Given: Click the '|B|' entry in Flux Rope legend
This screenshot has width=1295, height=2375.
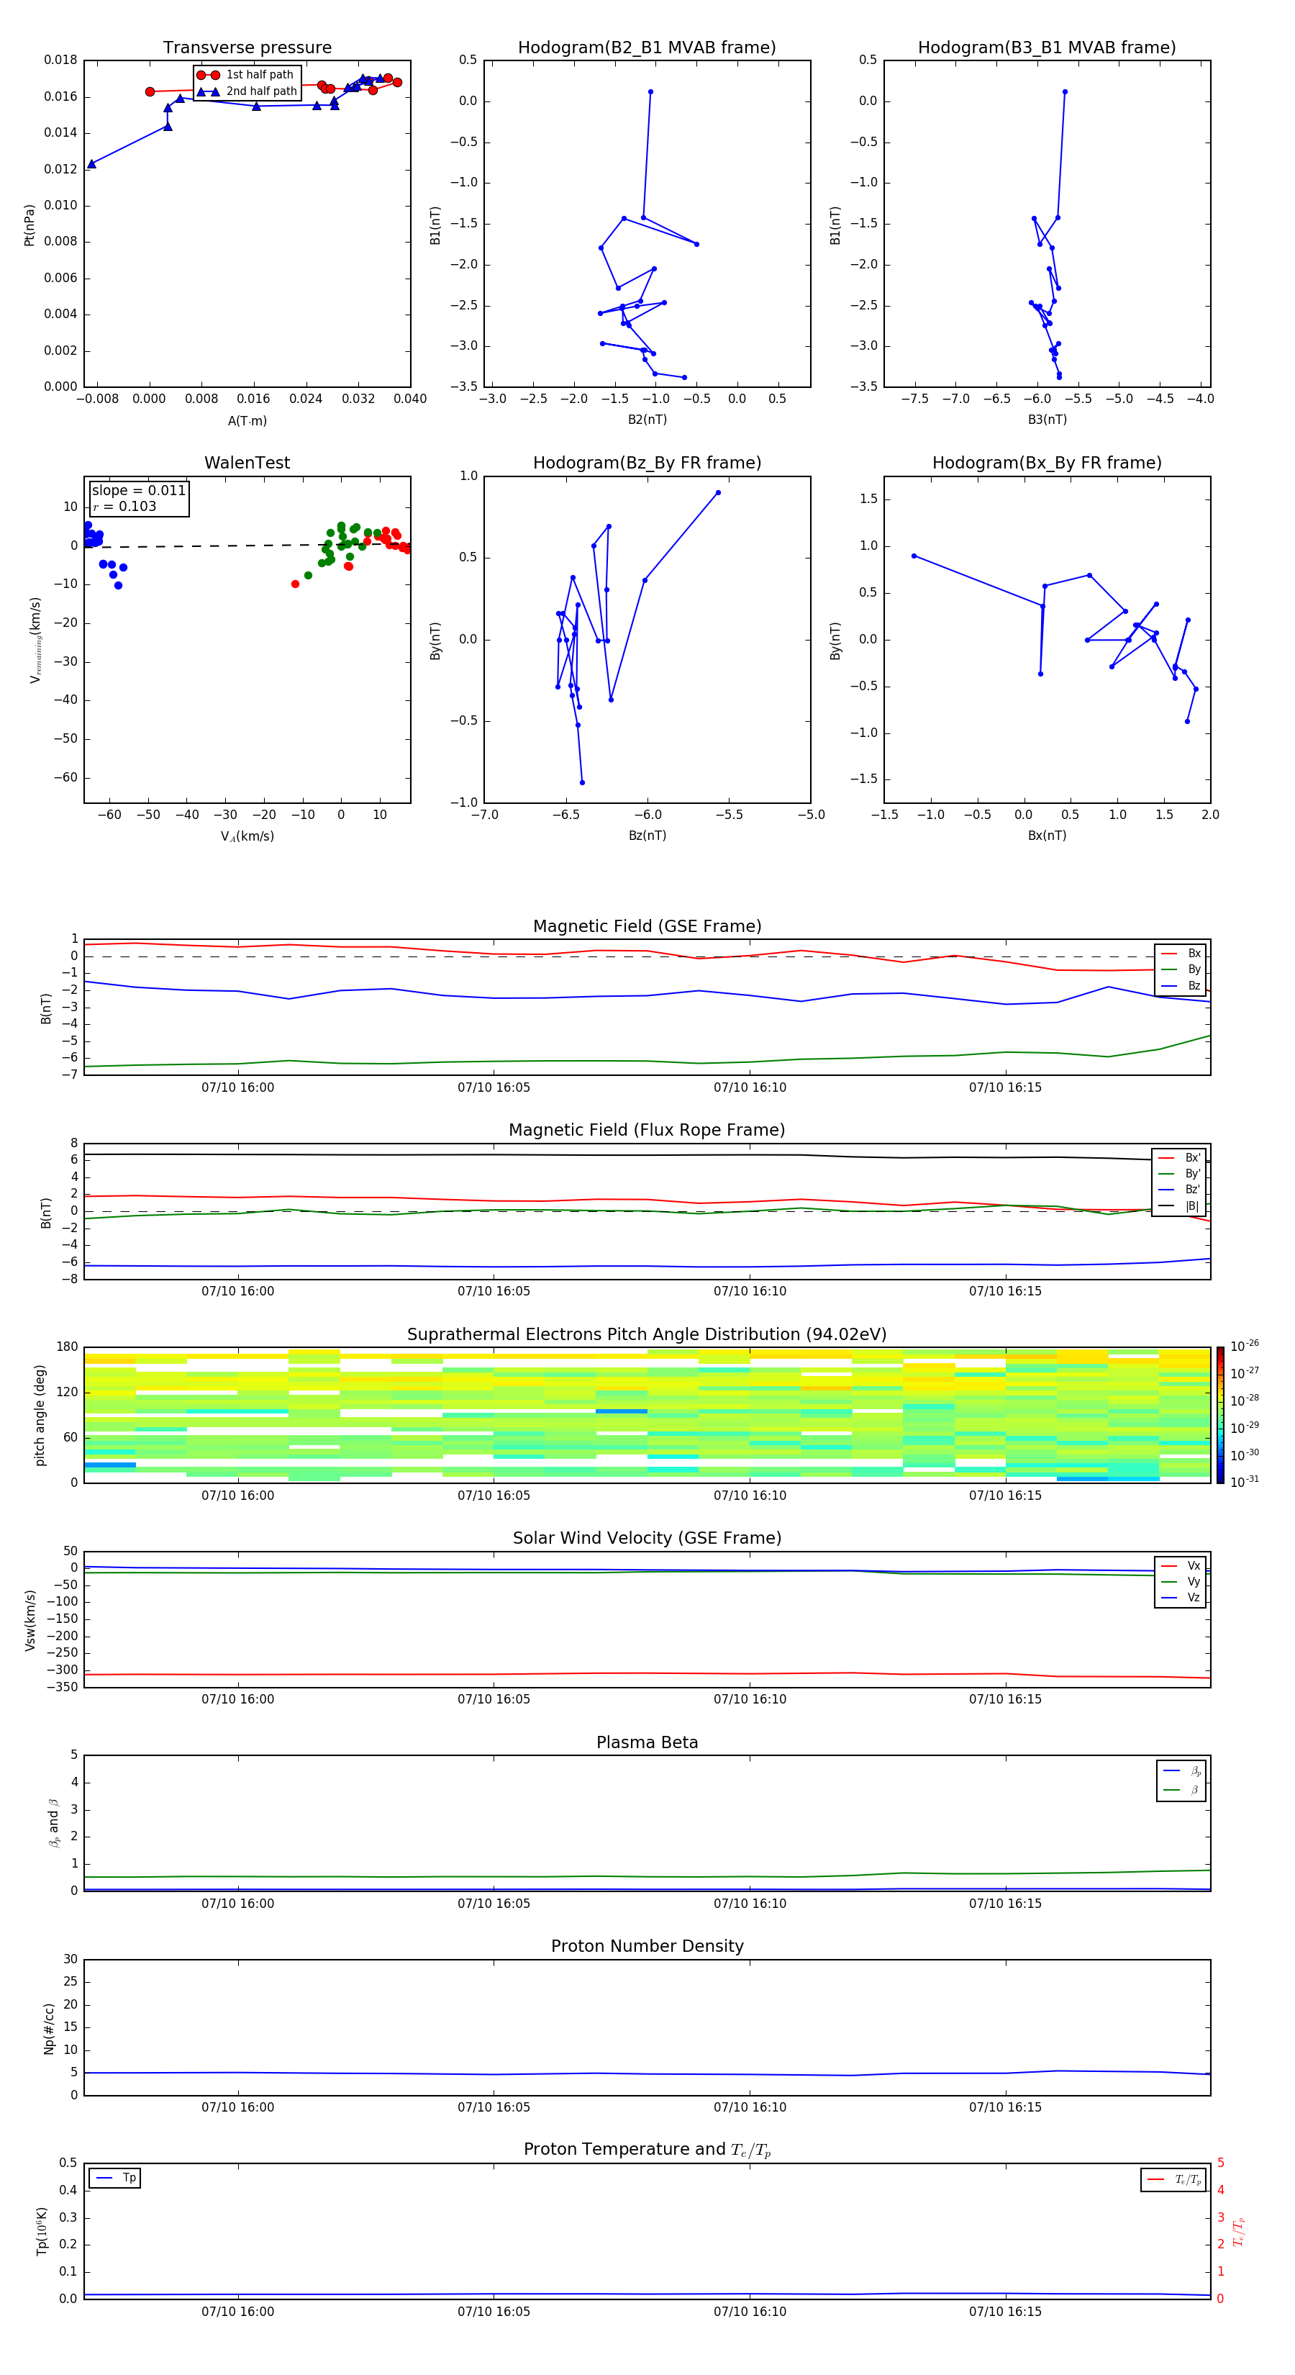Looking at the screenshot, I should pos(1180,1206).
